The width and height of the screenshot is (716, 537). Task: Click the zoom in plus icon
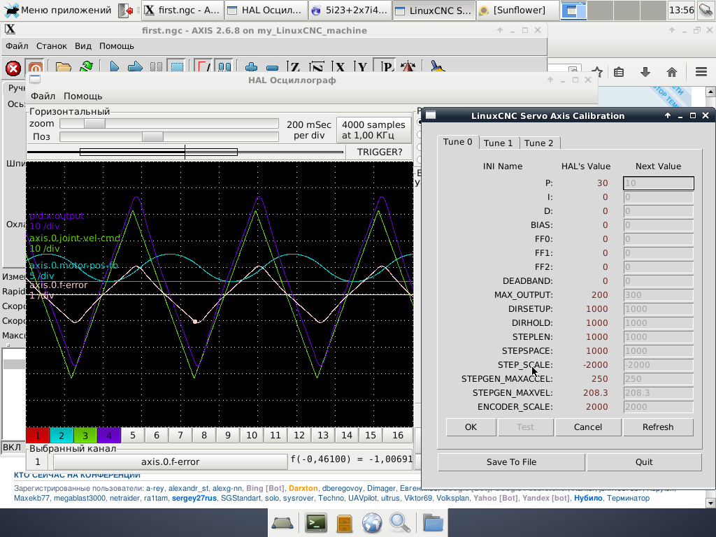click(251, 68)
